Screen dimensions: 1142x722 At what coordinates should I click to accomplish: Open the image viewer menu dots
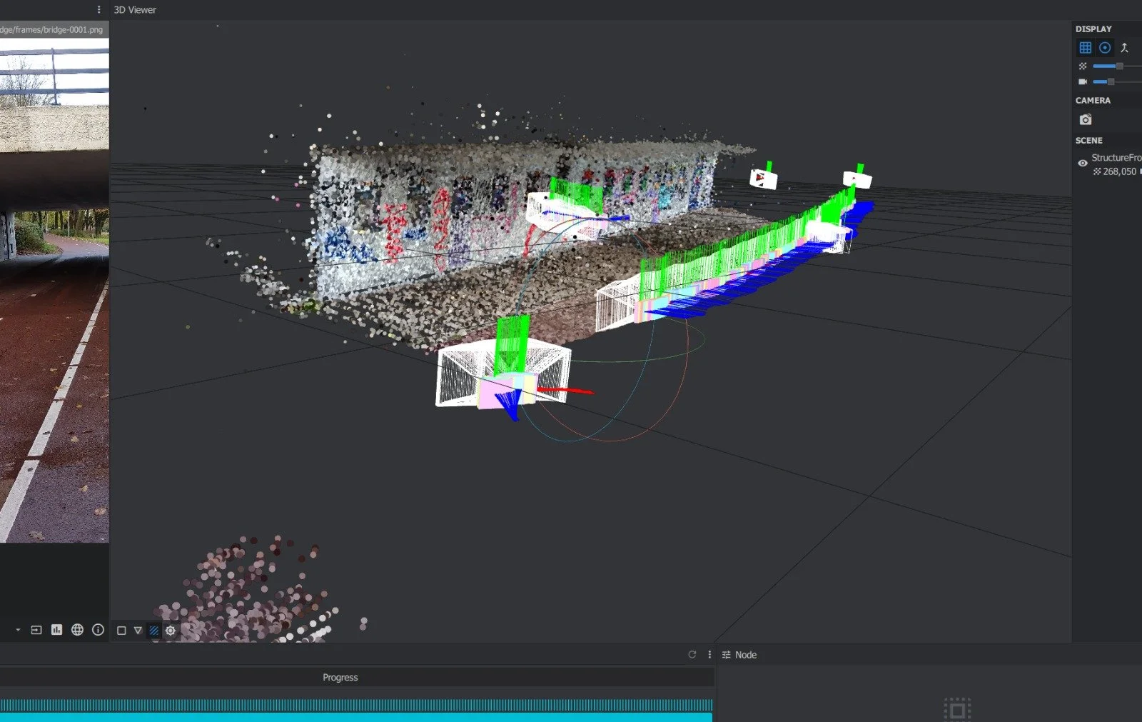[98, 9]
